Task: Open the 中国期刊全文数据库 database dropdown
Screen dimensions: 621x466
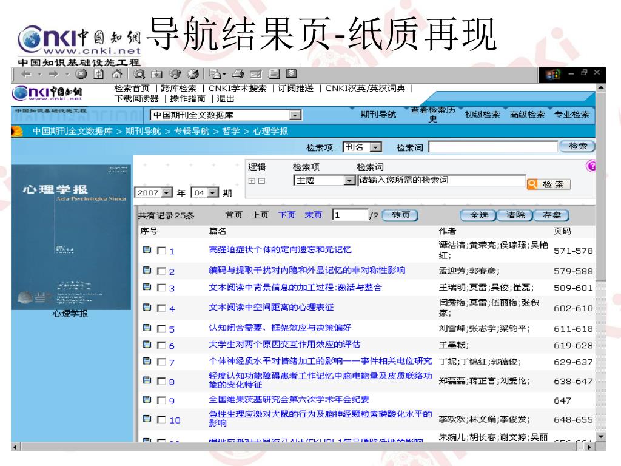Action: [x=295, y=115]
